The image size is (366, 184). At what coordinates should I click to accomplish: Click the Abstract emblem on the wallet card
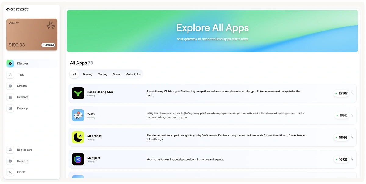(x=51, y=25)
